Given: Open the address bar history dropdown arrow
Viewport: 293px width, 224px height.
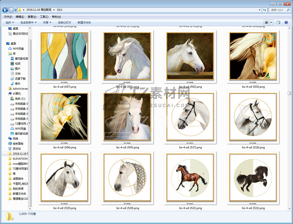Looking at the screenshot, I should (260, 10).
